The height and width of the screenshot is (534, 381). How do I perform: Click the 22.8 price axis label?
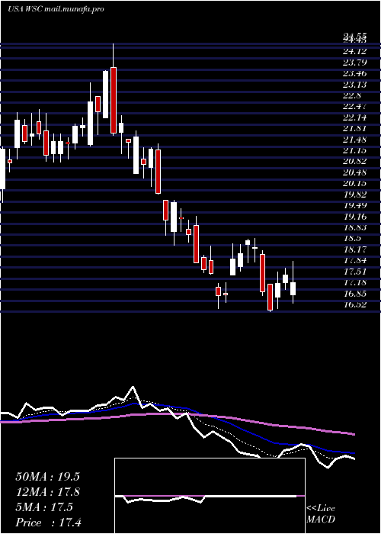coord(352,95)
